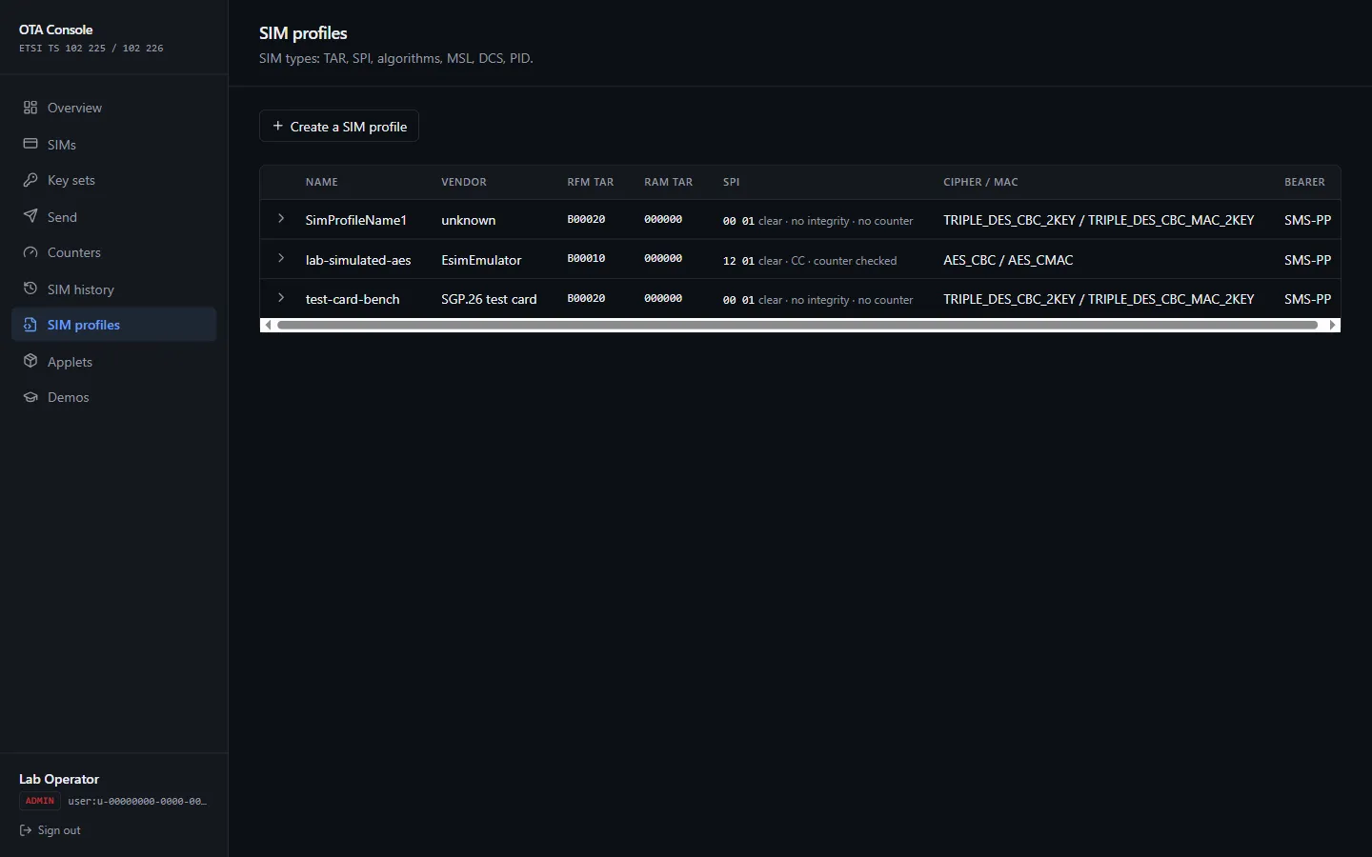
Task: Click the unknown vendor cell
Action: pos(469,220)
